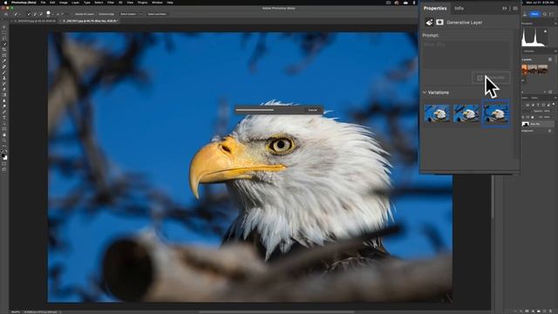Click the horizontal scrollbar below the canvas
The width and height of the screenshot is (558, 314).
(x=276, y=312)
